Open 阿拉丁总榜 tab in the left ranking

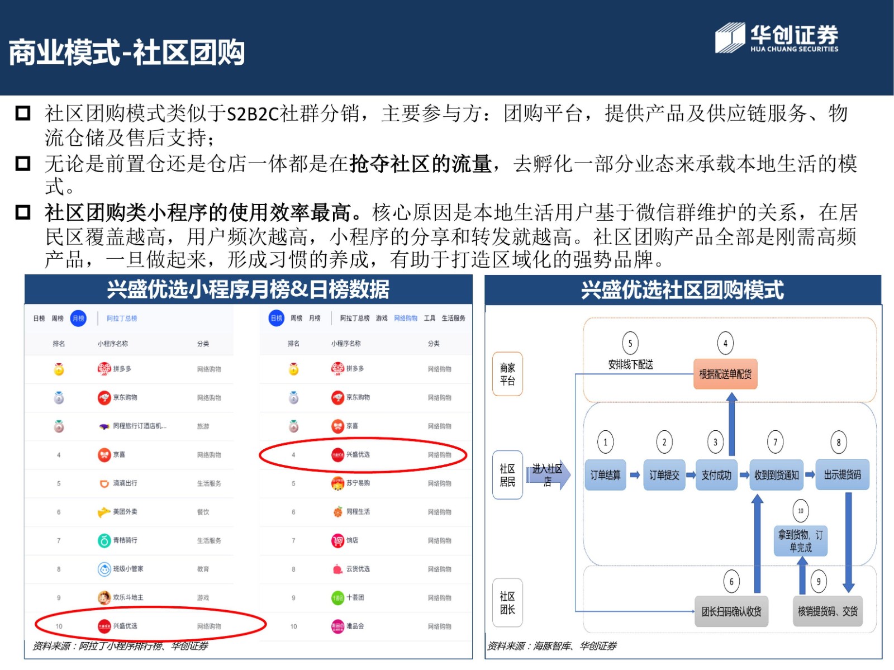122,319
